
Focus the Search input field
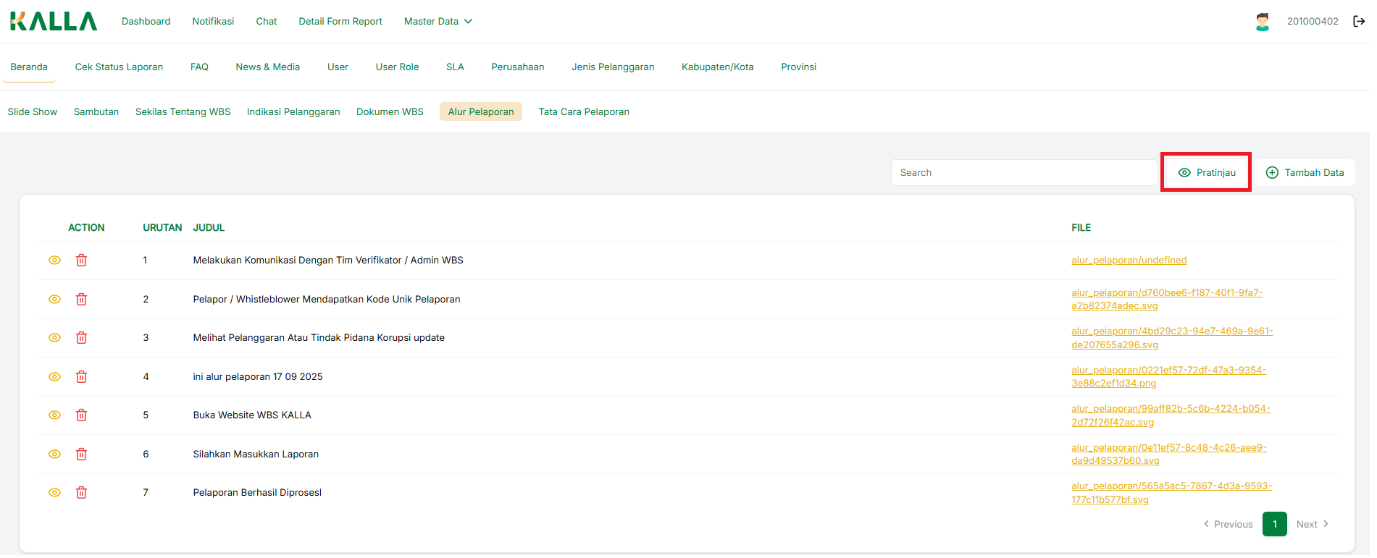tap(1023, 173)
